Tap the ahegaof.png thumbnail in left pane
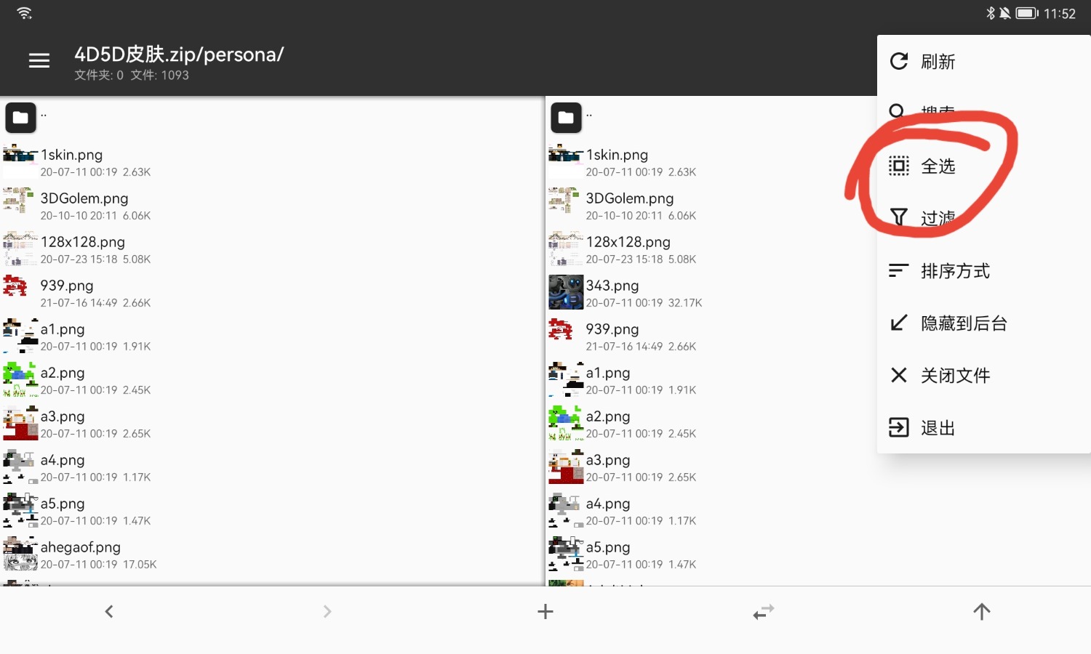 (20, 554)
